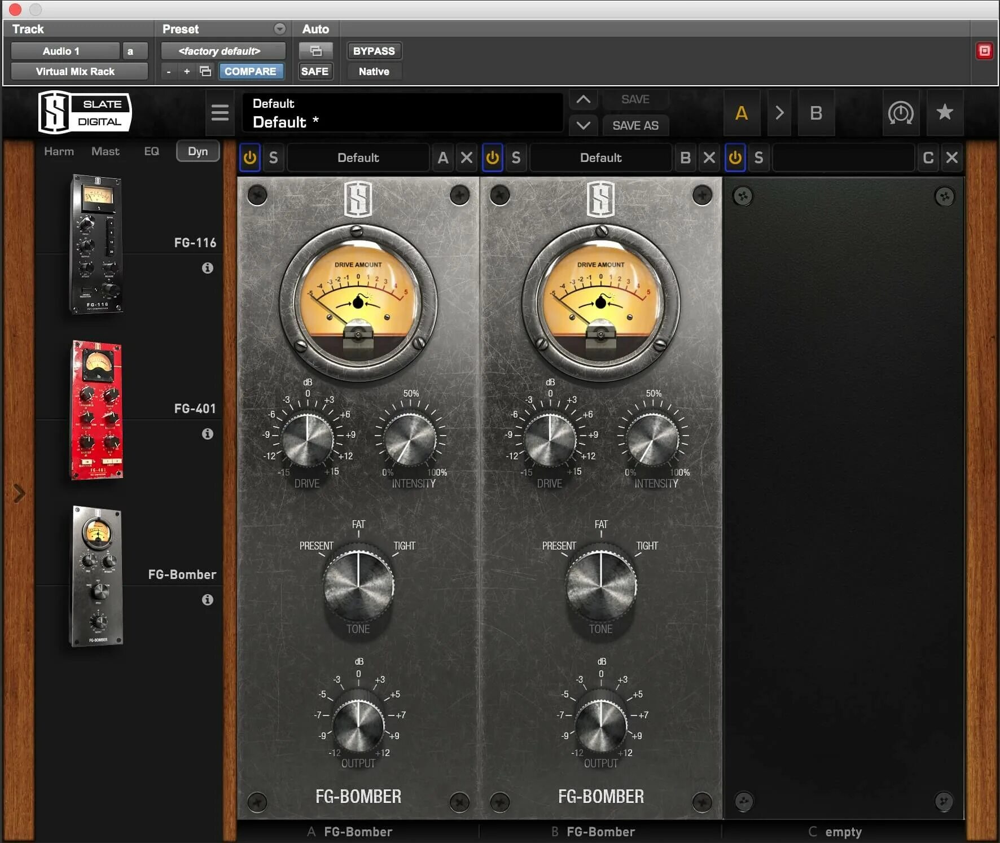Solo slot C module
This screenshot has width=1000, height=843.
pos(758,157)
